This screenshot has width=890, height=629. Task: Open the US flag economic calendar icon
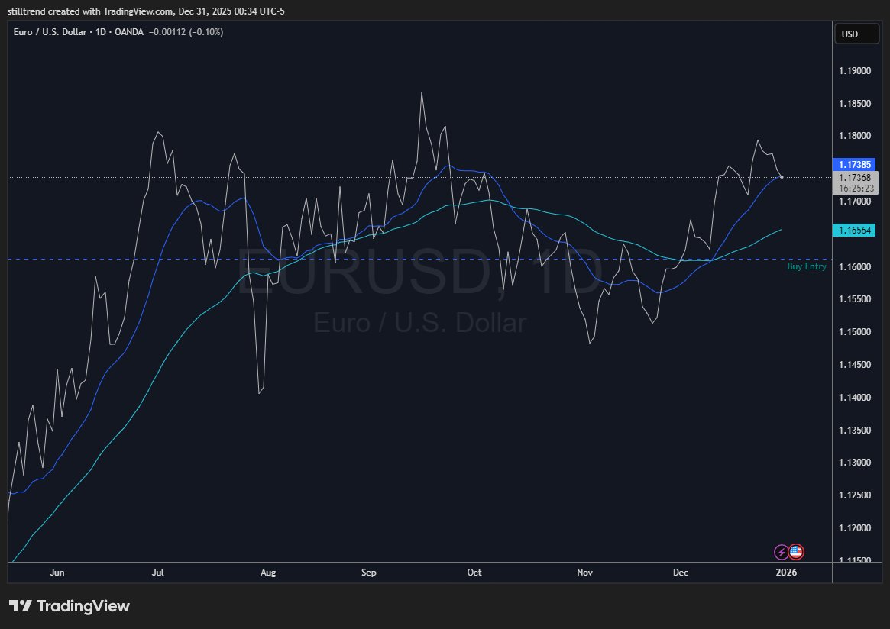pos(796,552)
